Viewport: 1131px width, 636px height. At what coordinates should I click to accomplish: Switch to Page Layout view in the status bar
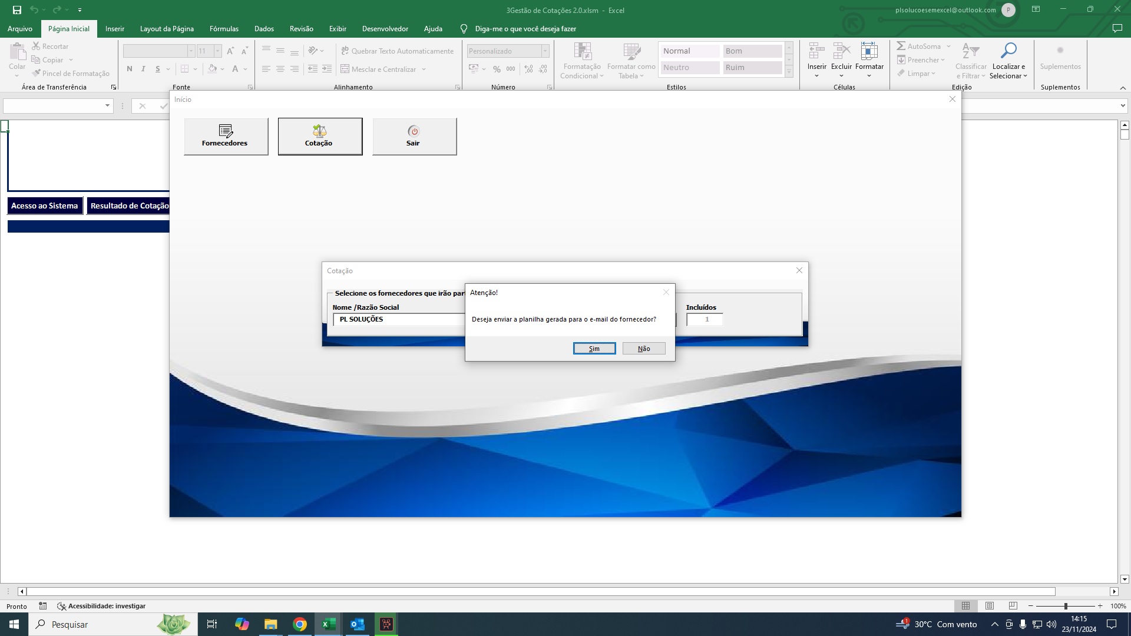990,606
